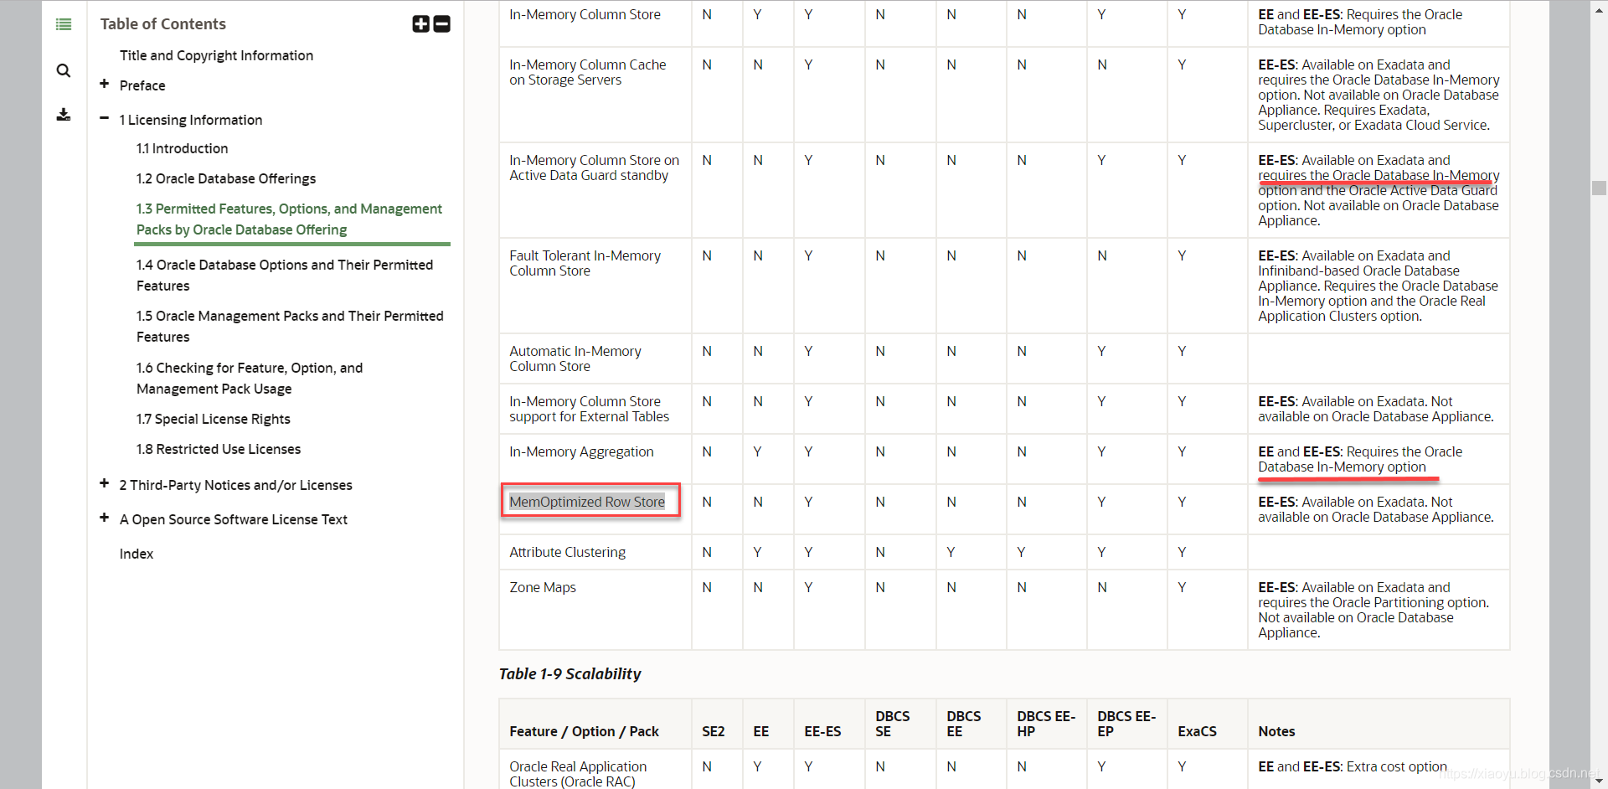Open the table of contents list icon
This screenshot has width=1608, height=789.
click(x=64, y=24)
